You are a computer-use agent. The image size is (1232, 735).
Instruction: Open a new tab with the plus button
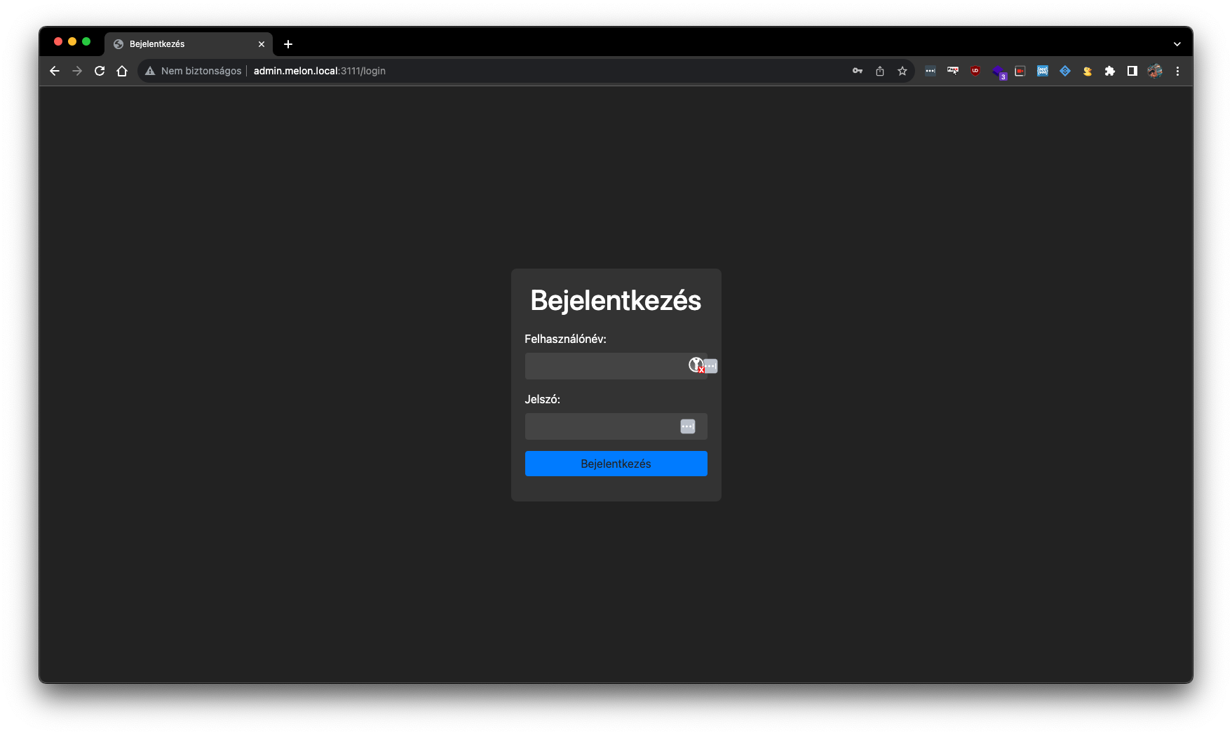click(288, 43)
